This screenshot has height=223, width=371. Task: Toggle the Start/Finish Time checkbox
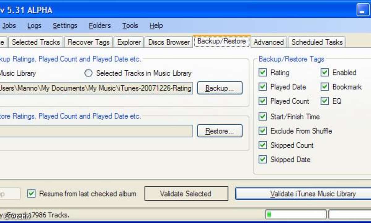262,116
